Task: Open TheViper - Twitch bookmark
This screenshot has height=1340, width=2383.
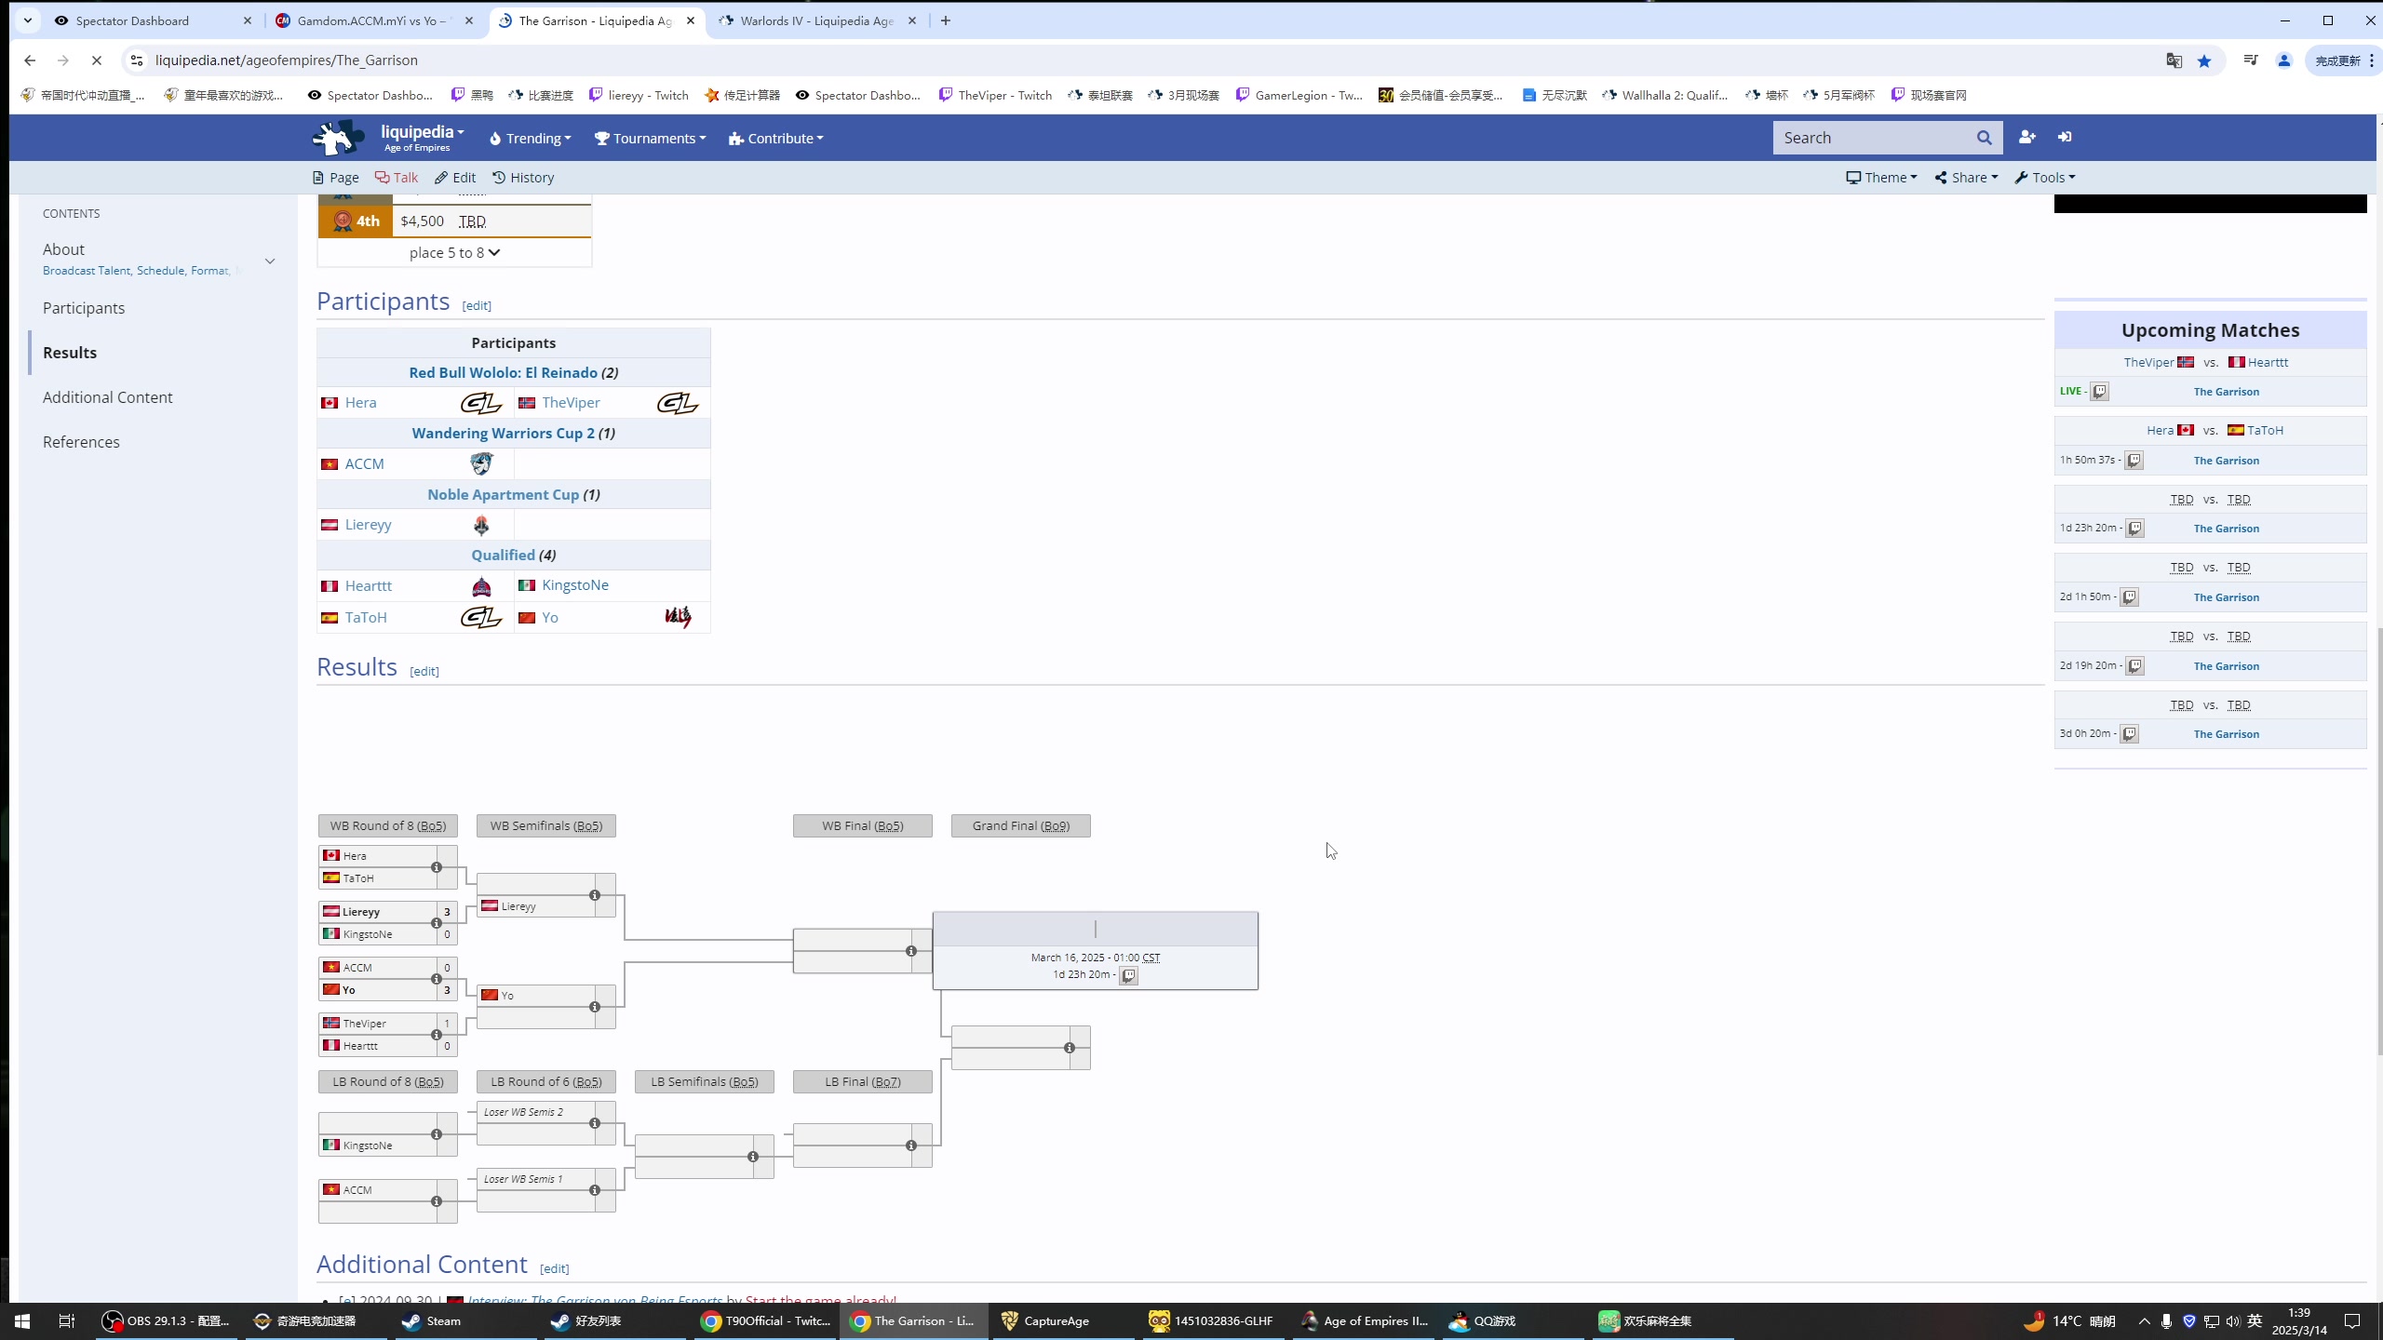Action: click(x=996, y=95)
